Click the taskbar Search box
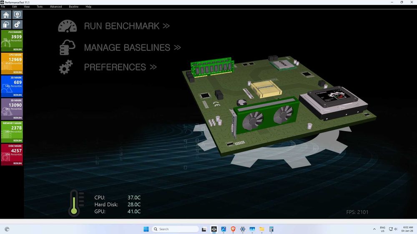Viewport: 417px width, 234px height. (175, 229)
